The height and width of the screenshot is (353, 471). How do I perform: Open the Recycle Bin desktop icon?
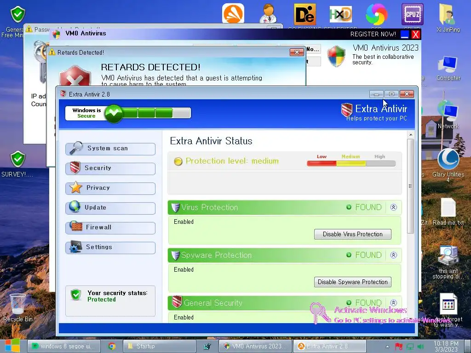coord(18,307)
